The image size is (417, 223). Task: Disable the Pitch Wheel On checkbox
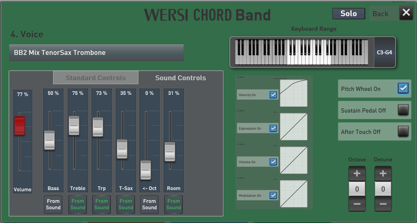pos(403,88)
